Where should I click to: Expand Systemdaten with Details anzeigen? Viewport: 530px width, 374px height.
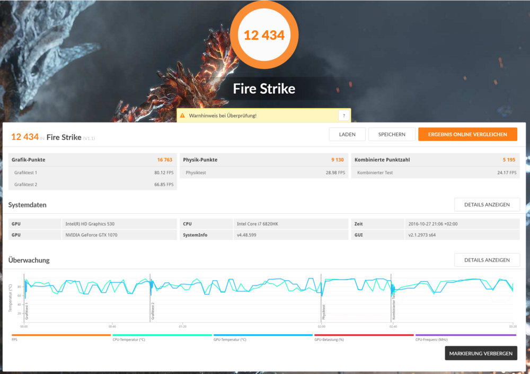pos(487,204)
